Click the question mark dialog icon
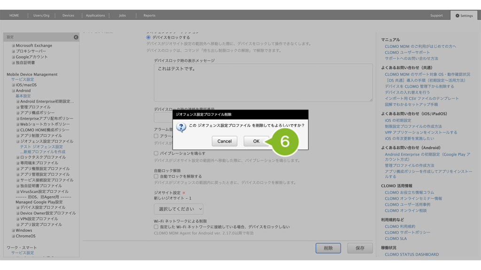Viewport: 481px width, 270px height. point(181,127)
